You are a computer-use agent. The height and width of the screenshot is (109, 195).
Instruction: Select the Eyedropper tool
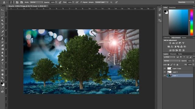[2, 28]
